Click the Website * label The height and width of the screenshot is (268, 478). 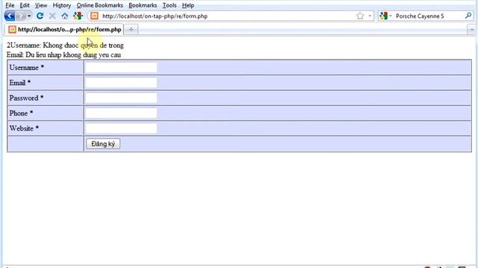tap(24, 128)
